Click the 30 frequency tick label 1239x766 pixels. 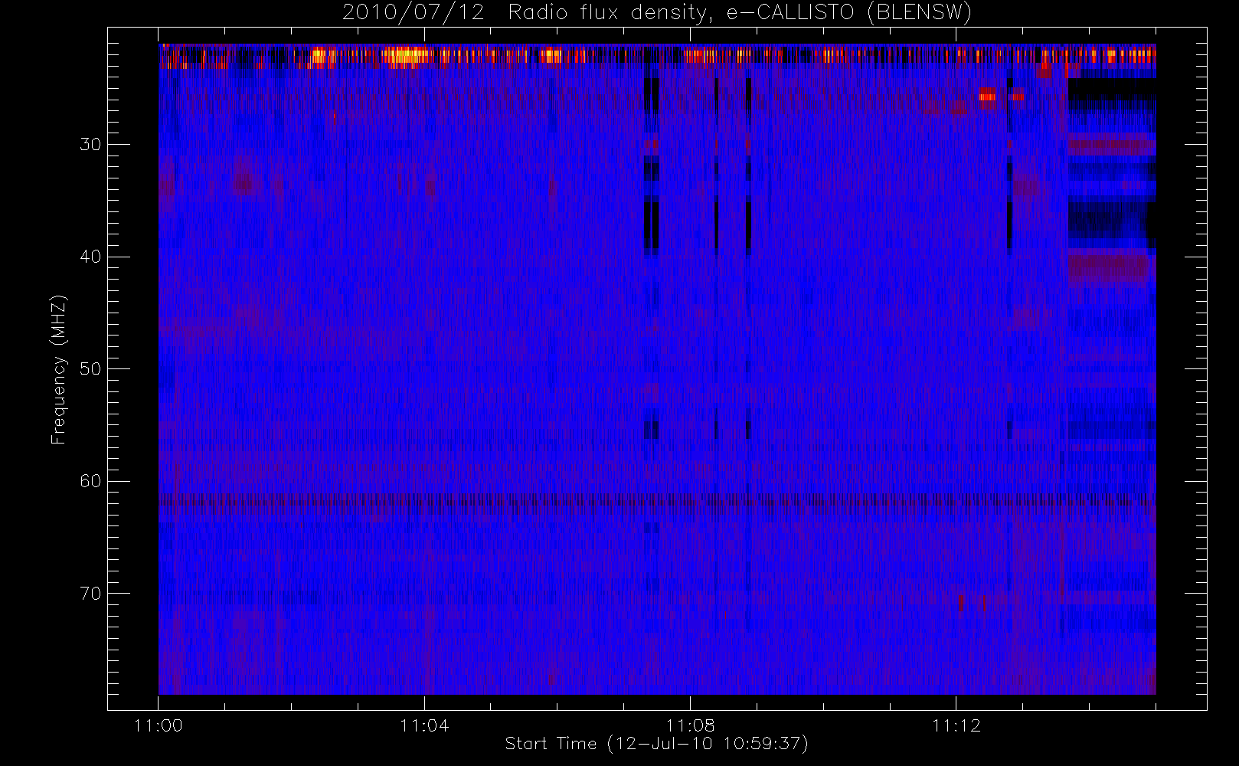click(90, 145)
